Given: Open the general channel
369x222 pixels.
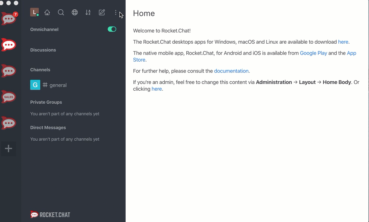Looking at the screenshot, I should pos(73,85).
